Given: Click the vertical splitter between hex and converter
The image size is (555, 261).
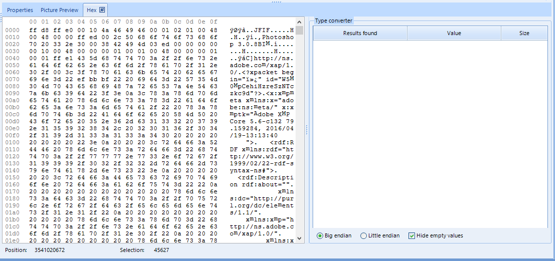Looking at the screenshot, I should click(x=307, y=129).
